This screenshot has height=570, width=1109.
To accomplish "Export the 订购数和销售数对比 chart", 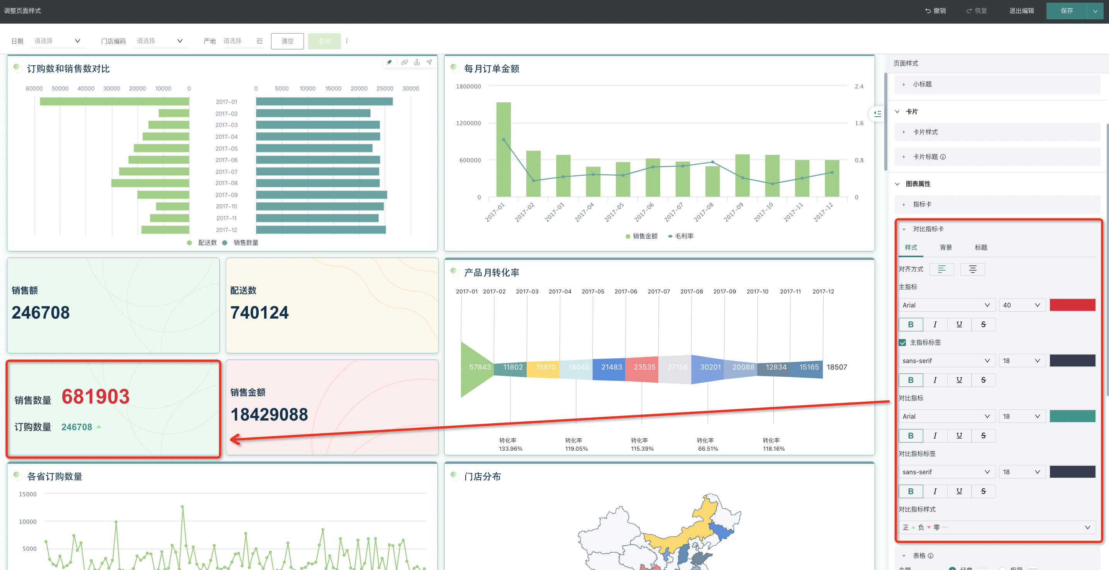I will click(417, 63).
